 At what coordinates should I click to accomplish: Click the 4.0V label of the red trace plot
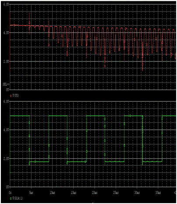[x=6, y=33]
